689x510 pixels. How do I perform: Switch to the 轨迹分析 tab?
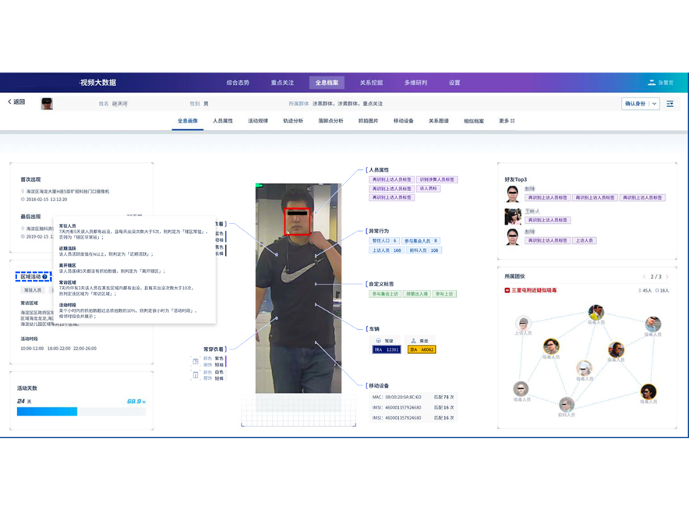click(x=293, y=121)
